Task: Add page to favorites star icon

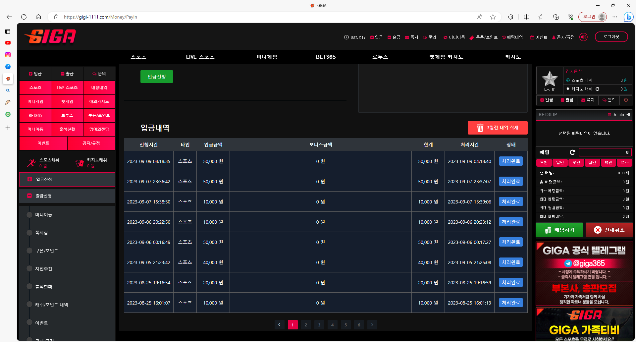Action: pos(493,17)
